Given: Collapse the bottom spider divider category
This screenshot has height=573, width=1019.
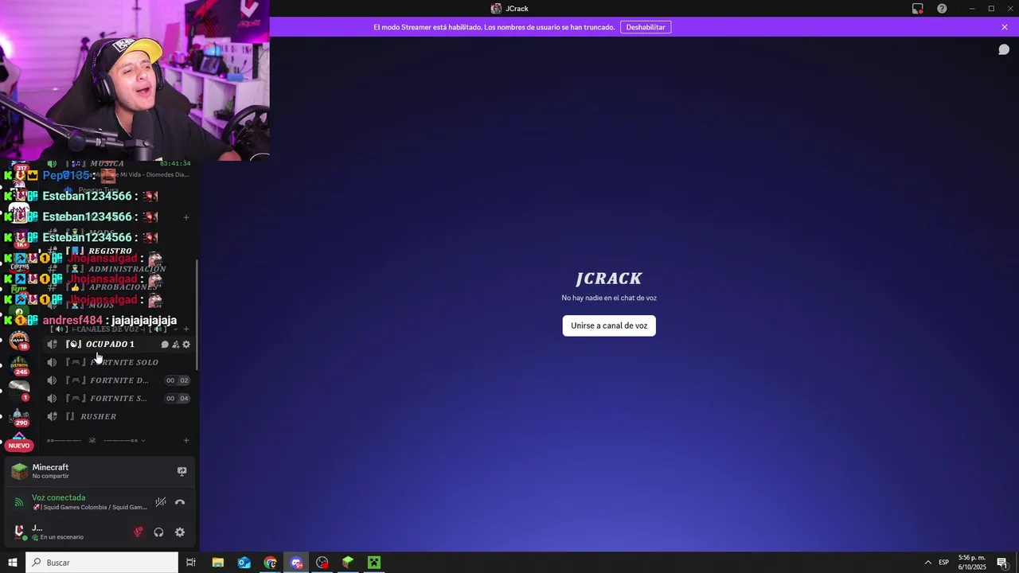Looking at the screenshot, I should [96, 440].
